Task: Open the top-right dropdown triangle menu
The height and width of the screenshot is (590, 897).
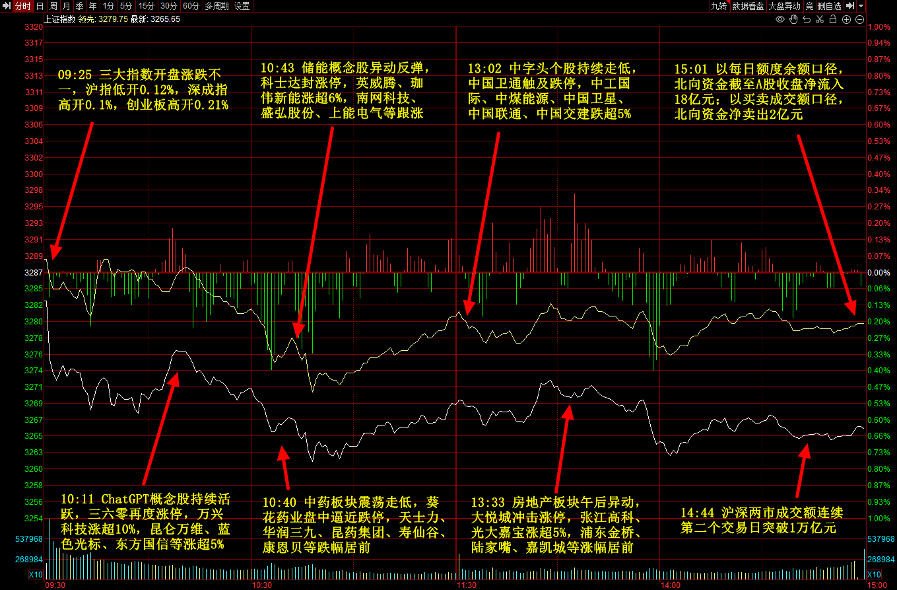Action: point(861,6)
